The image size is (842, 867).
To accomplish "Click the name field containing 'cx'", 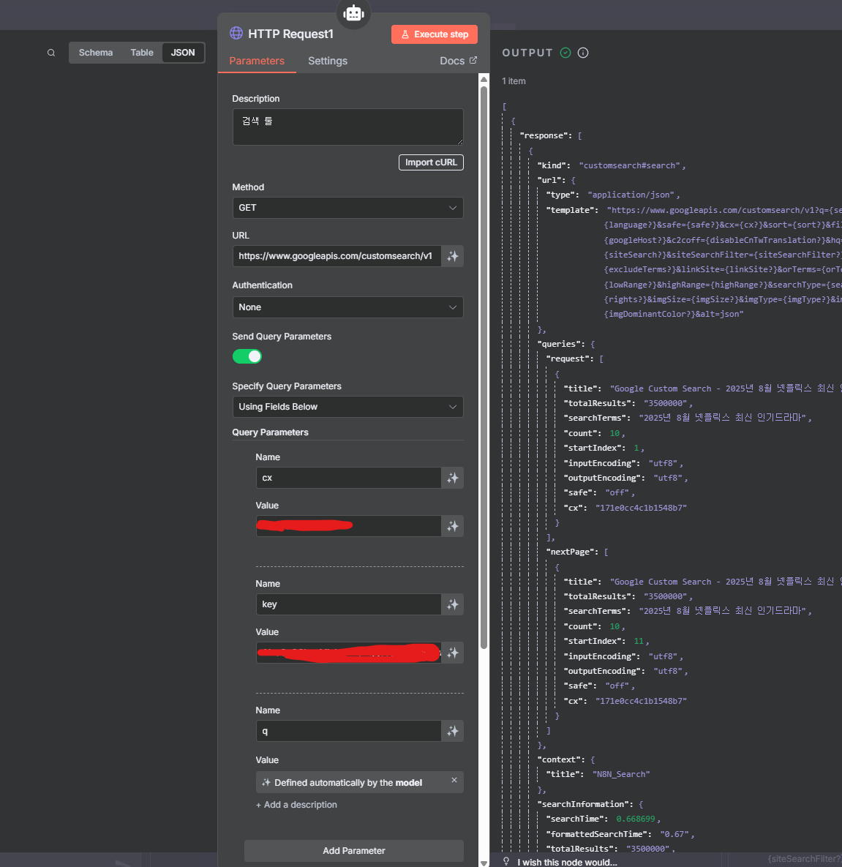I will coord(349,478).
